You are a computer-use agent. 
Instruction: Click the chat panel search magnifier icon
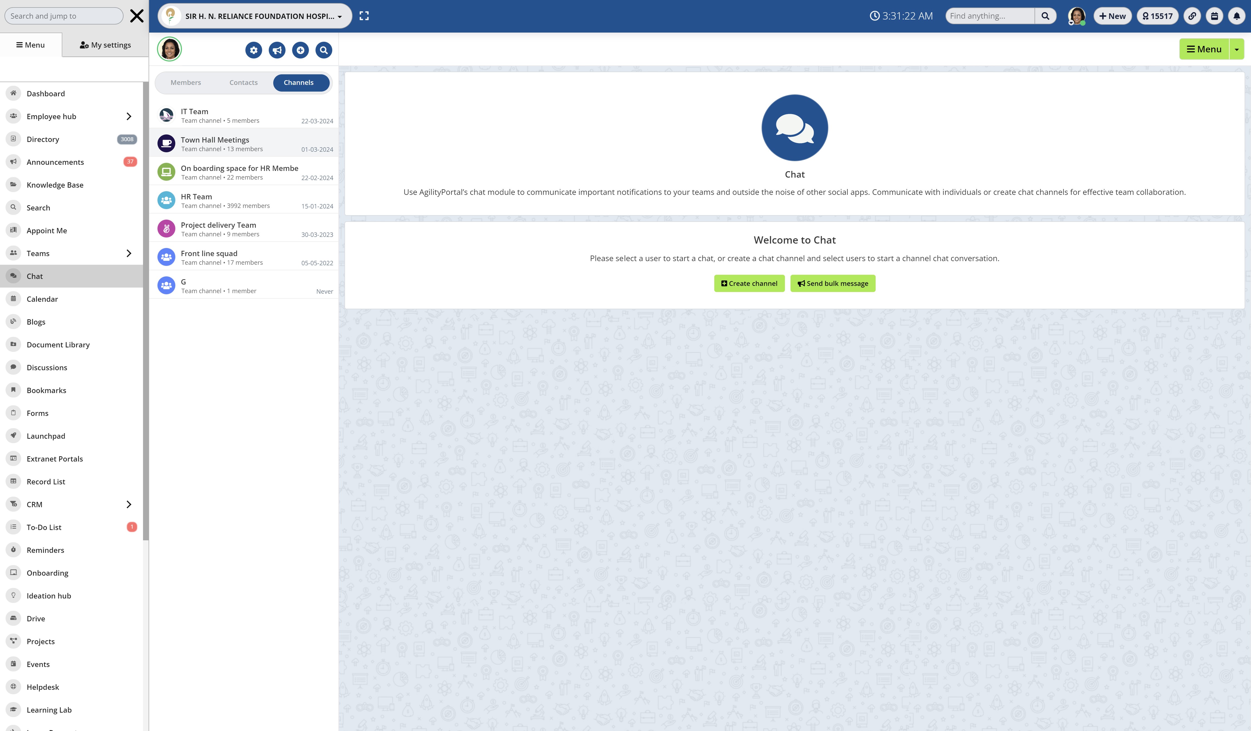[324, 50]
